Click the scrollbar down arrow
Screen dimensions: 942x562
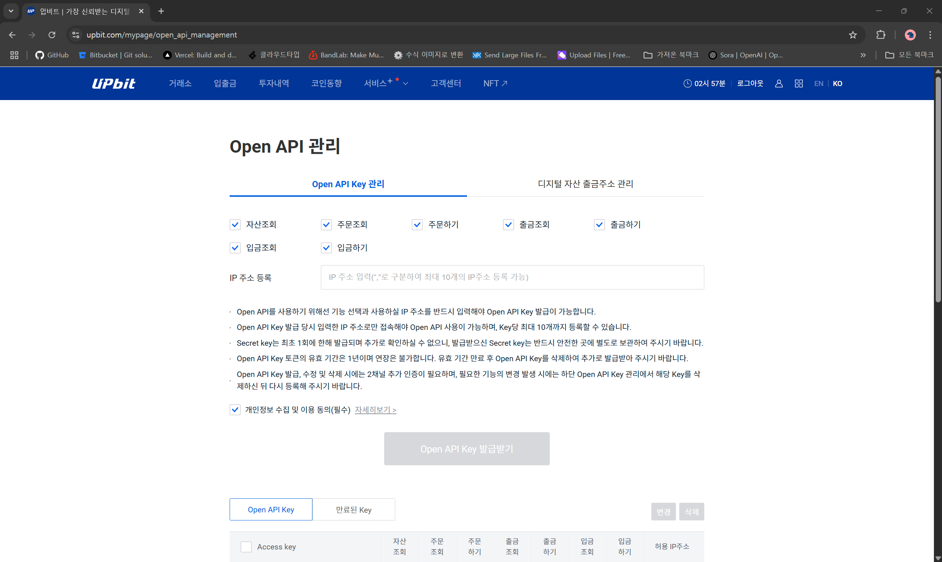[x=938, y=559]
